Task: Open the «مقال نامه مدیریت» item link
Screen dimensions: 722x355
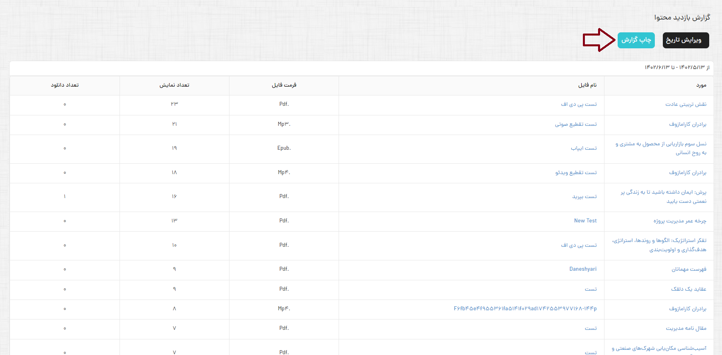Action: coord(686,328)
